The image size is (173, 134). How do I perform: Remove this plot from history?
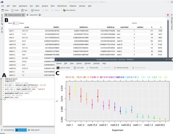122,68
